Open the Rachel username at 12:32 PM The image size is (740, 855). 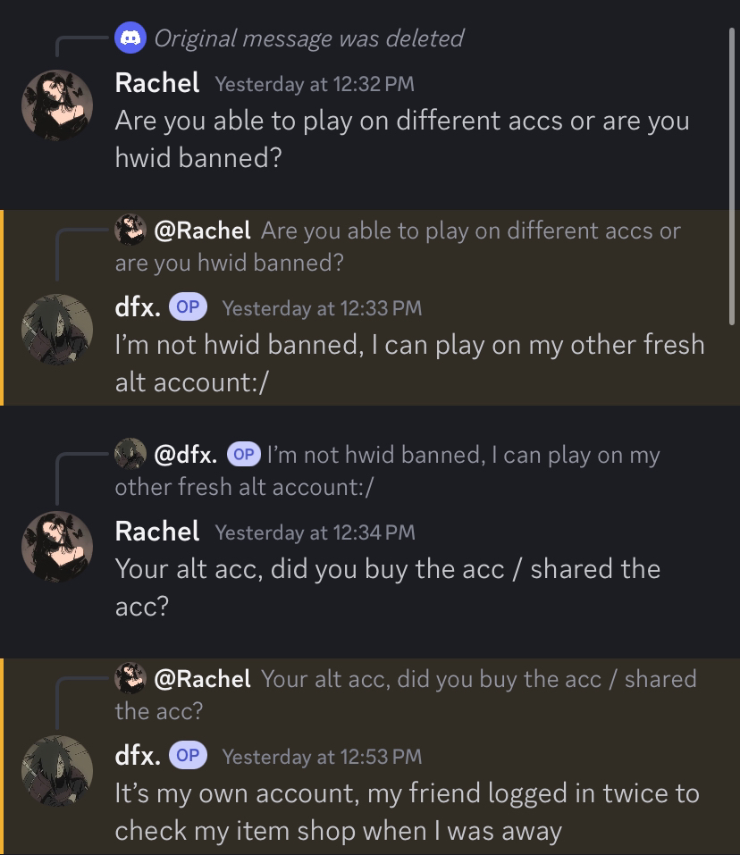[x=157, y=83]
